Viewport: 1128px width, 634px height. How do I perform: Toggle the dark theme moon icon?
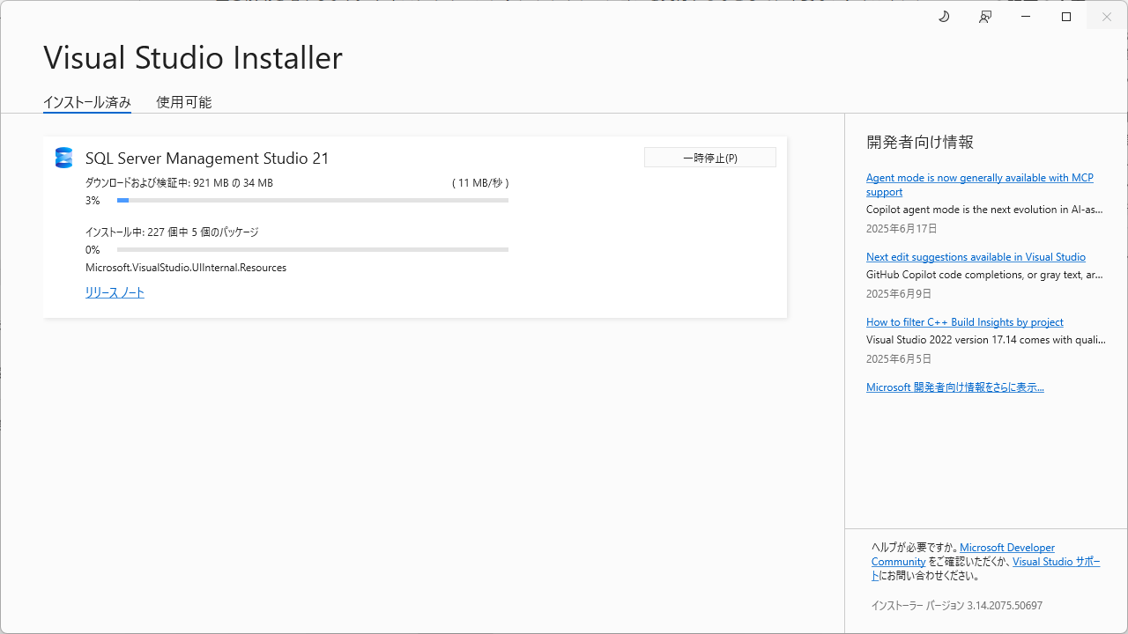(944, 17)
